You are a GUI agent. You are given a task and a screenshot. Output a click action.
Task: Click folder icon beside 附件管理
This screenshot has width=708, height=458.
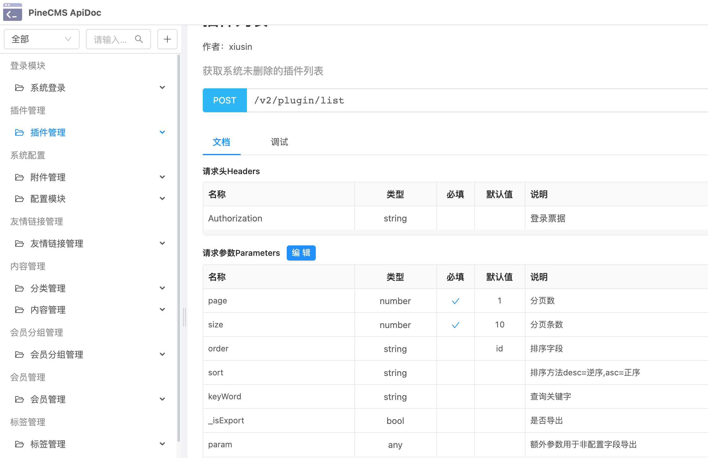19,177
